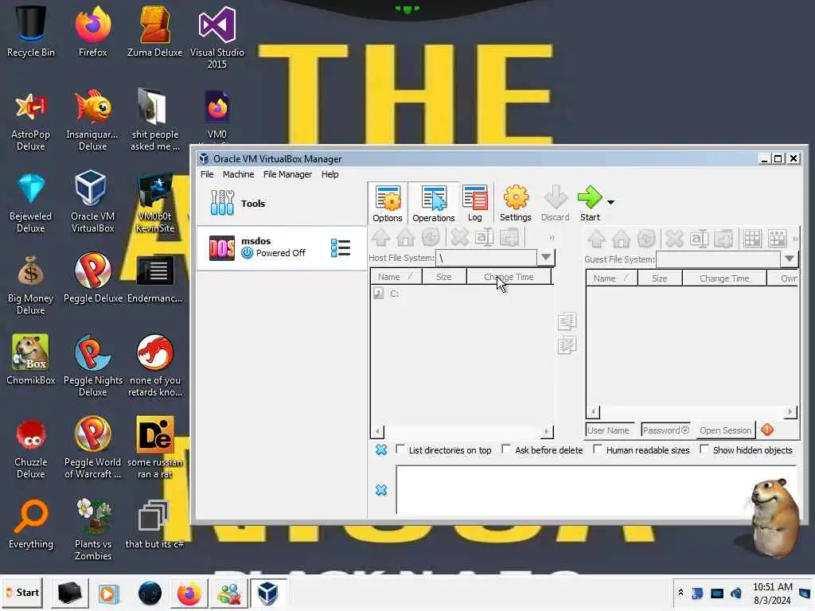Create new directory in guest pane
This screenshot has width=815, height=611.
pos(723,239)
